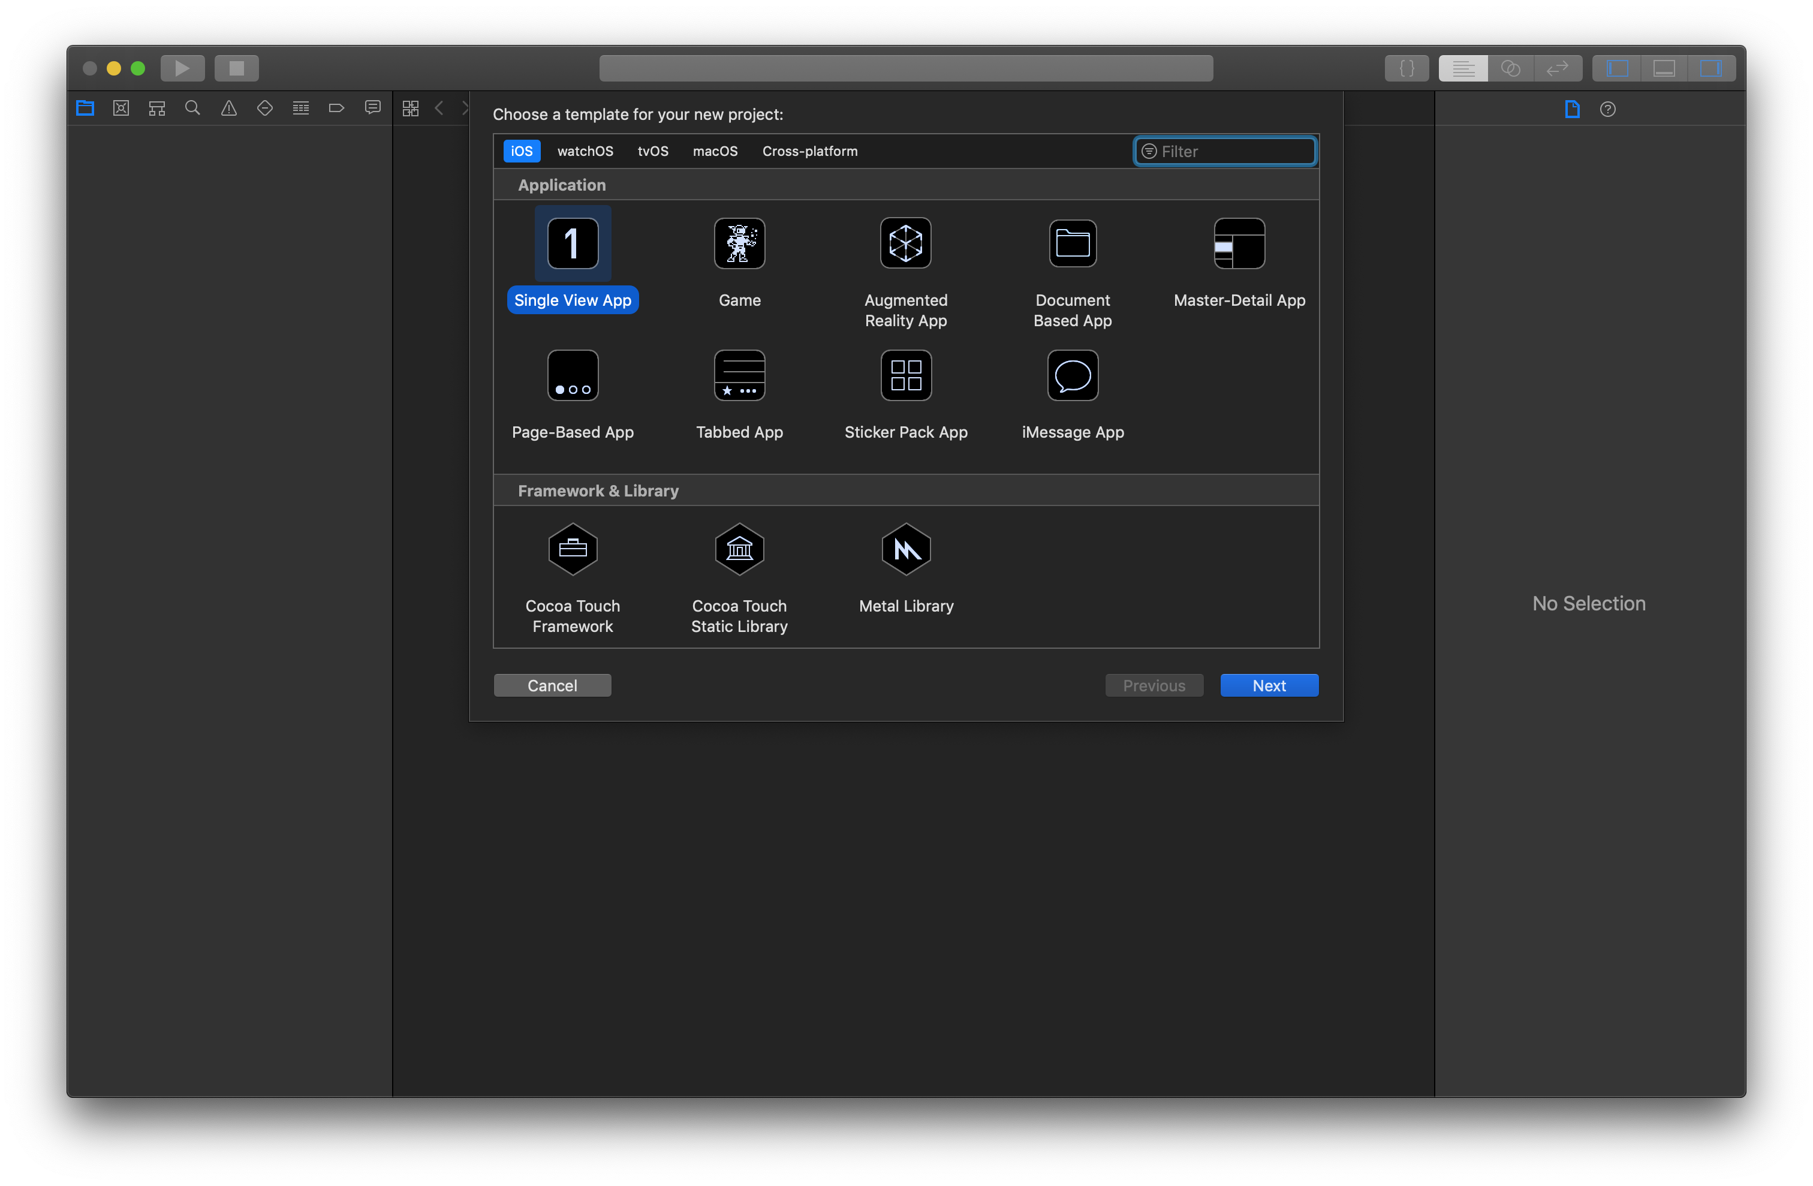Open the Library braces button
This screenshot has height=1186, width=1813.
[1407, 68]
